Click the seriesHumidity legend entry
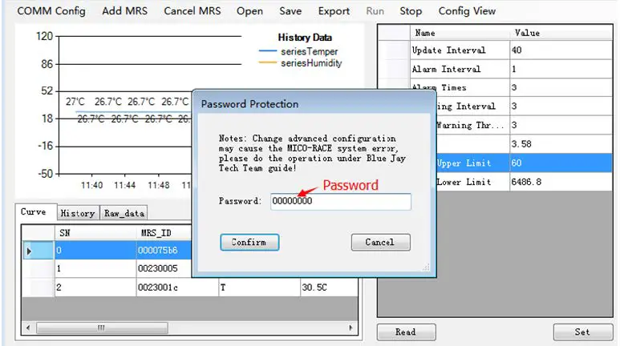620x346 pixels. click(x=300, y=63)
